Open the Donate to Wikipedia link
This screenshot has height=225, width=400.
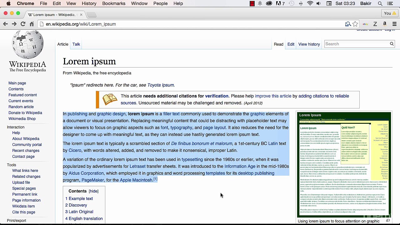25,113
